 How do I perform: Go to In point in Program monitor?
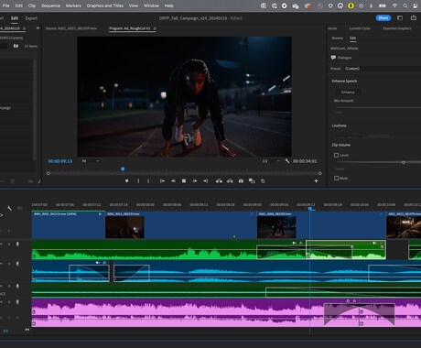(x=163, y=181)
